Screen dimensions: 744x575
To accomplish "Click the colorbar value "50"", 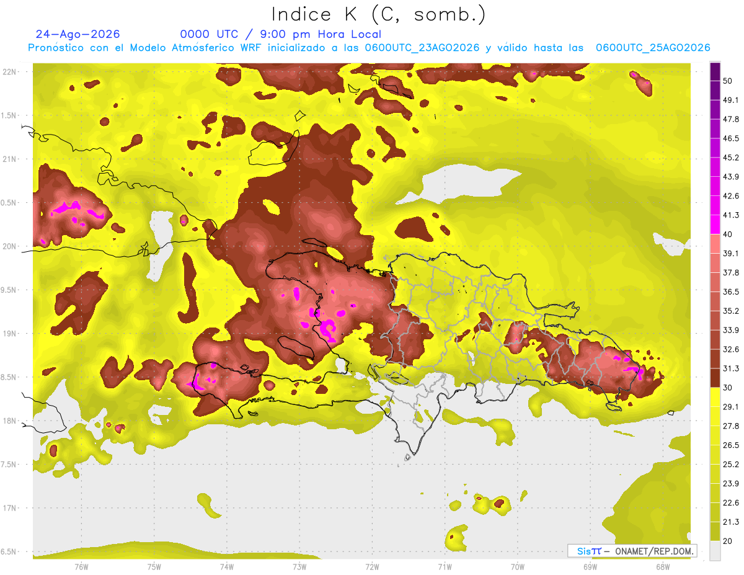I will click(x=728, y=81).
